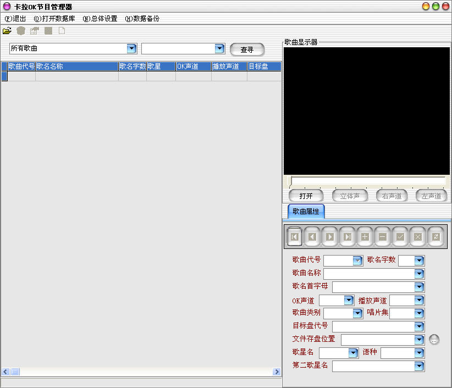Switch audio to 左声道 channel
The height and width of the screenshot is (388, 452).
431,196
